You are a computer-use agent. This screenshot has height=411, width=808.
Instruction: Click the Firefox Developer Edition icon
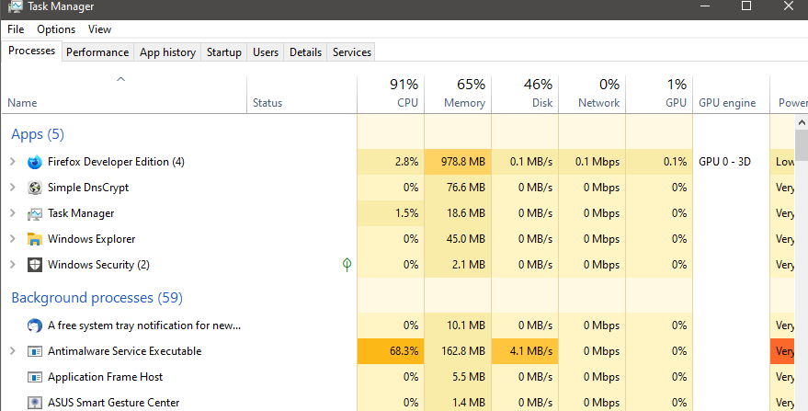click(x=35, y=162)
